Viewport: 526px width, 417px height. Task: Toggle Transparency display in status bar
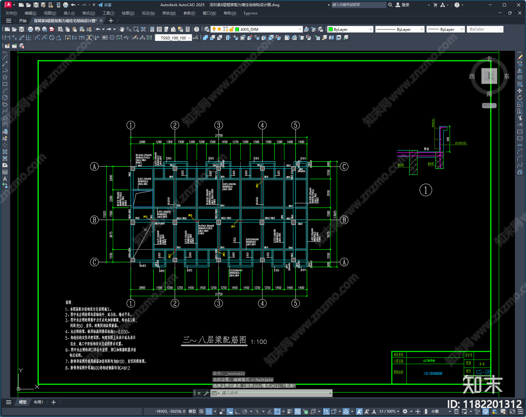pyautogui.click(x=298, y=411)
